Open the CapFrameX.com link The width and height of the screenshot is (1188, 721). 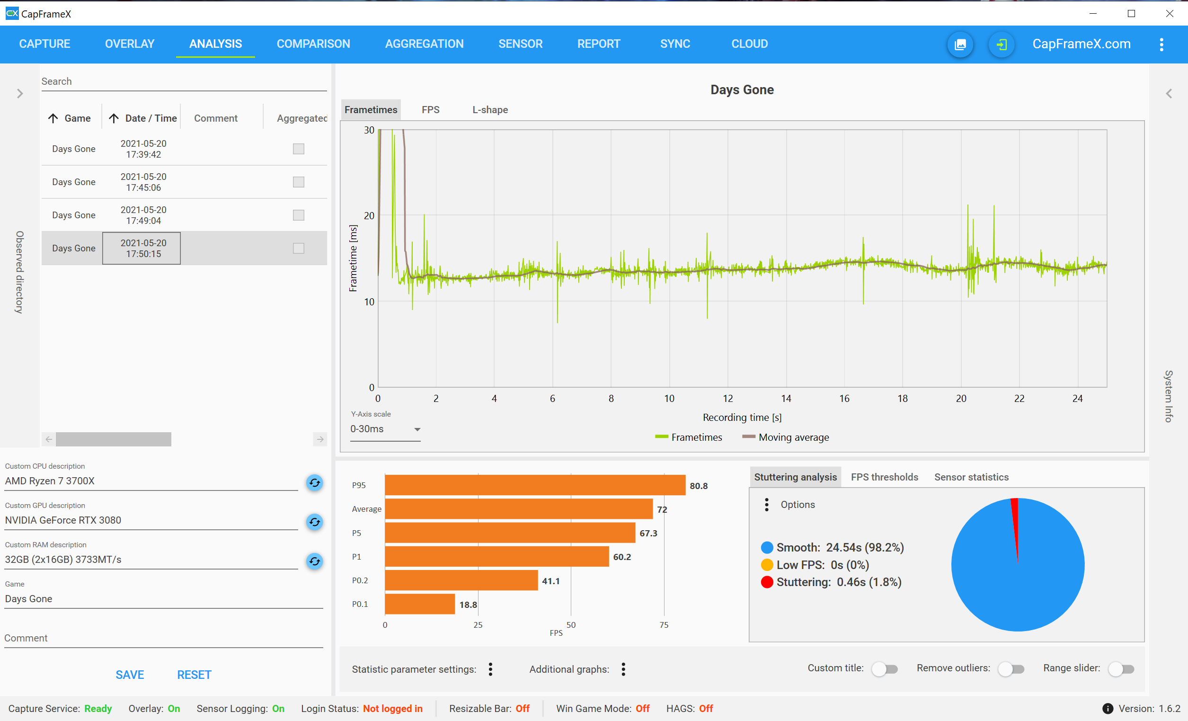1081,44
